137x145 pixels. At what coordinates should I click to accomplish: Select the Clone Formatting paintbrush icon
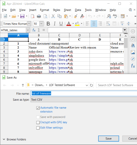coord(76,16)
